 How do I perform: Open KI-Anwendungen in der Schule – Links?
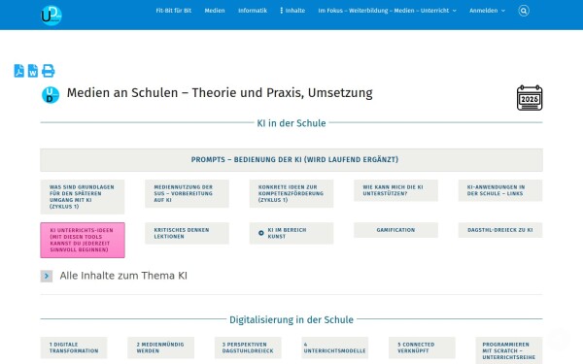pos(500,190)
